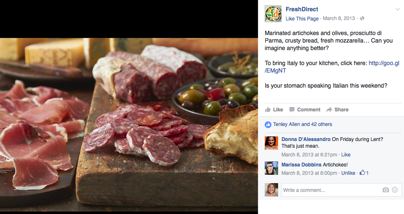
Task: Click thumbs-up count on Marissa's comment
Action: (x=364, y=173)
